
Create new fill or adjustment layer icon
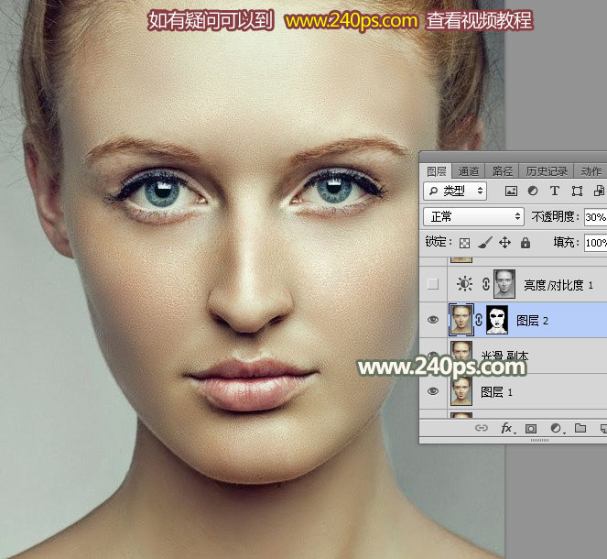(x=557, y=428)
